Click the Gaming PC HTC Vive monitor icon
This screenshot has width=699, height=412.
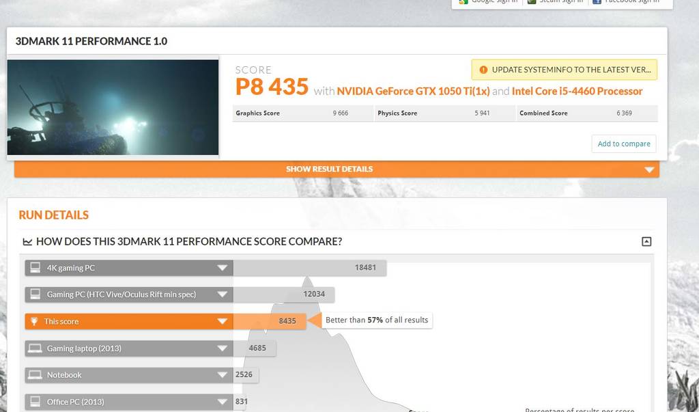(35, 294)
